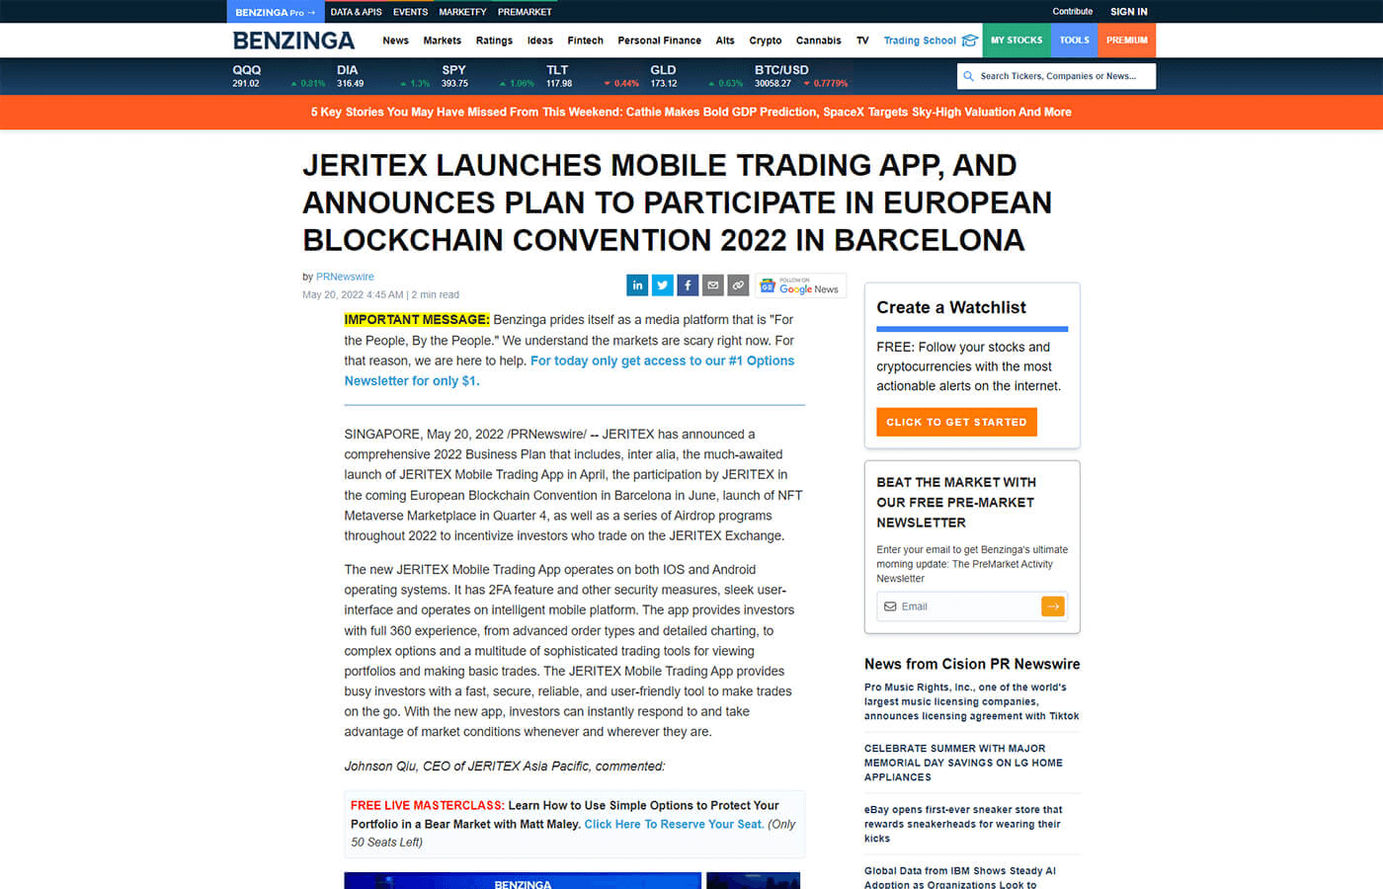Open the Ratings nav menu
The width and height of the screenshot is (1383, 889).
click(x=494, y=40)
